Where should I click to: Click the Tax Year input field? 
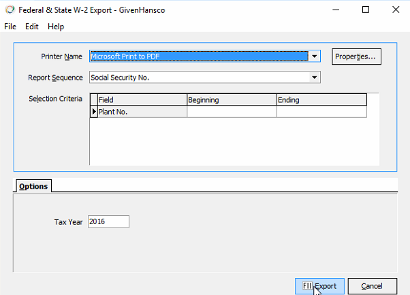coord(108,221)
